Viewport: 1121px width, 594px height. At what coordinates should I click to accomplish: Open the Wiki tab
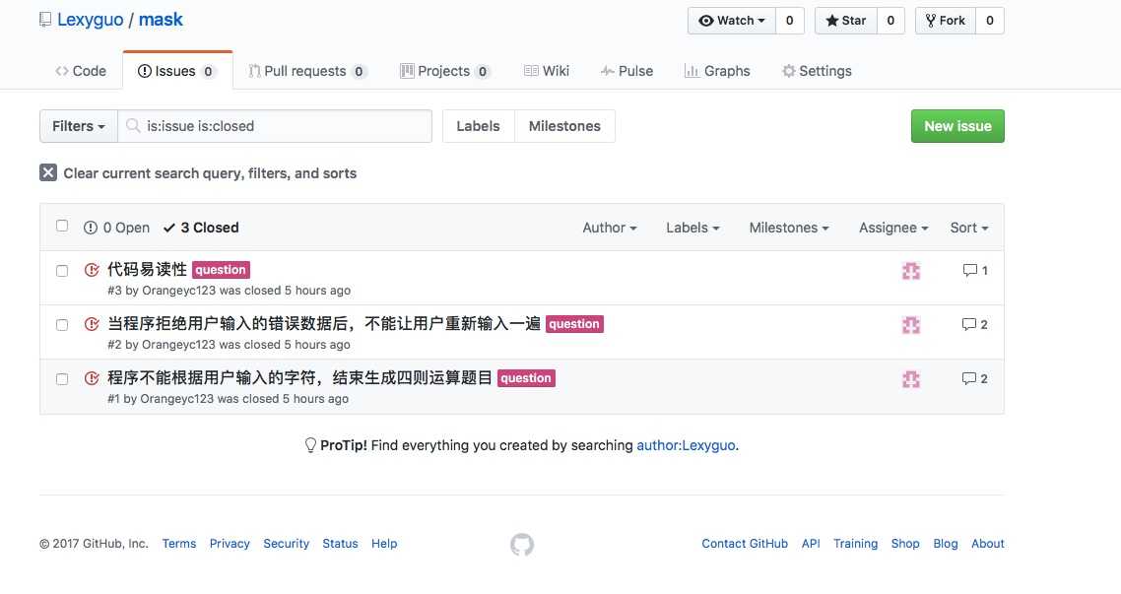point(547,71)
